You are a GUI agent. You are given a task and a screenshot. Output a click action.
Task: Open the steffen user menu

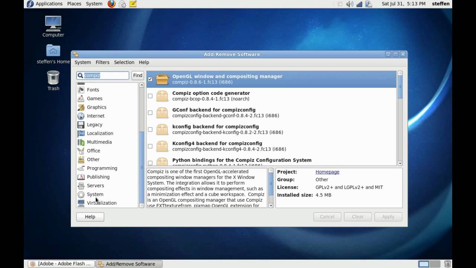click(x=441, y=4)
